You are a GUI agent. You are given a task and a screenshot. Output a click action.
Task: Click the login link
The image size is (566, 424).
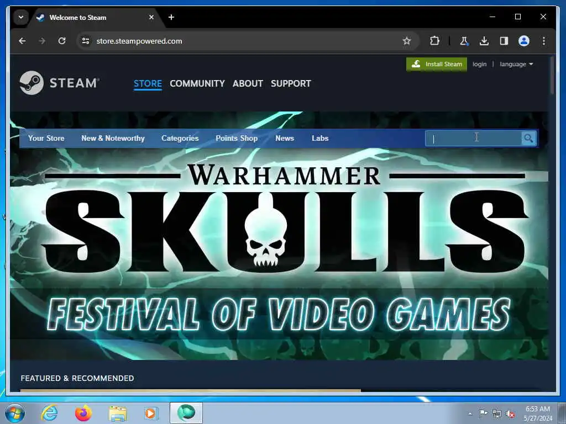coord(479,64)
